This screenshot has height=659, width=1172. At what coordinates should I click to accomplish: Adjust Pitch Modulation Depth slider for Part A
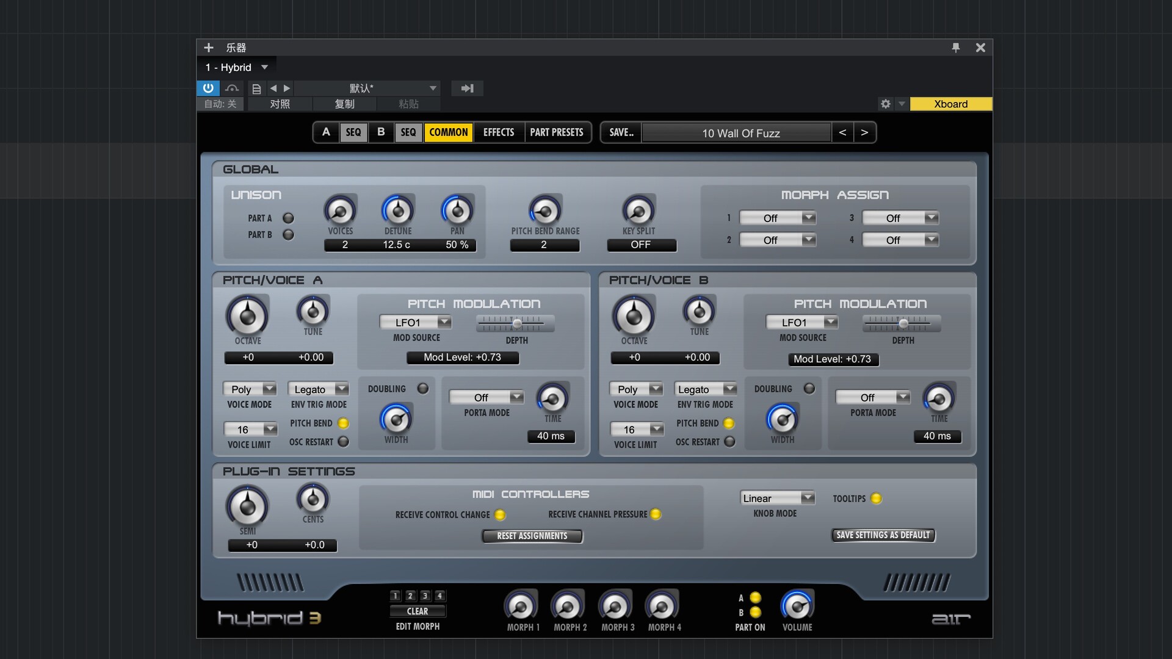517,323
